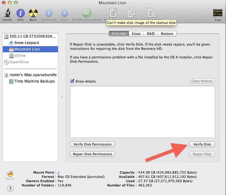Select the Mountain Lion volume in sidebar

pyautogui.click(x=30, y=49)
